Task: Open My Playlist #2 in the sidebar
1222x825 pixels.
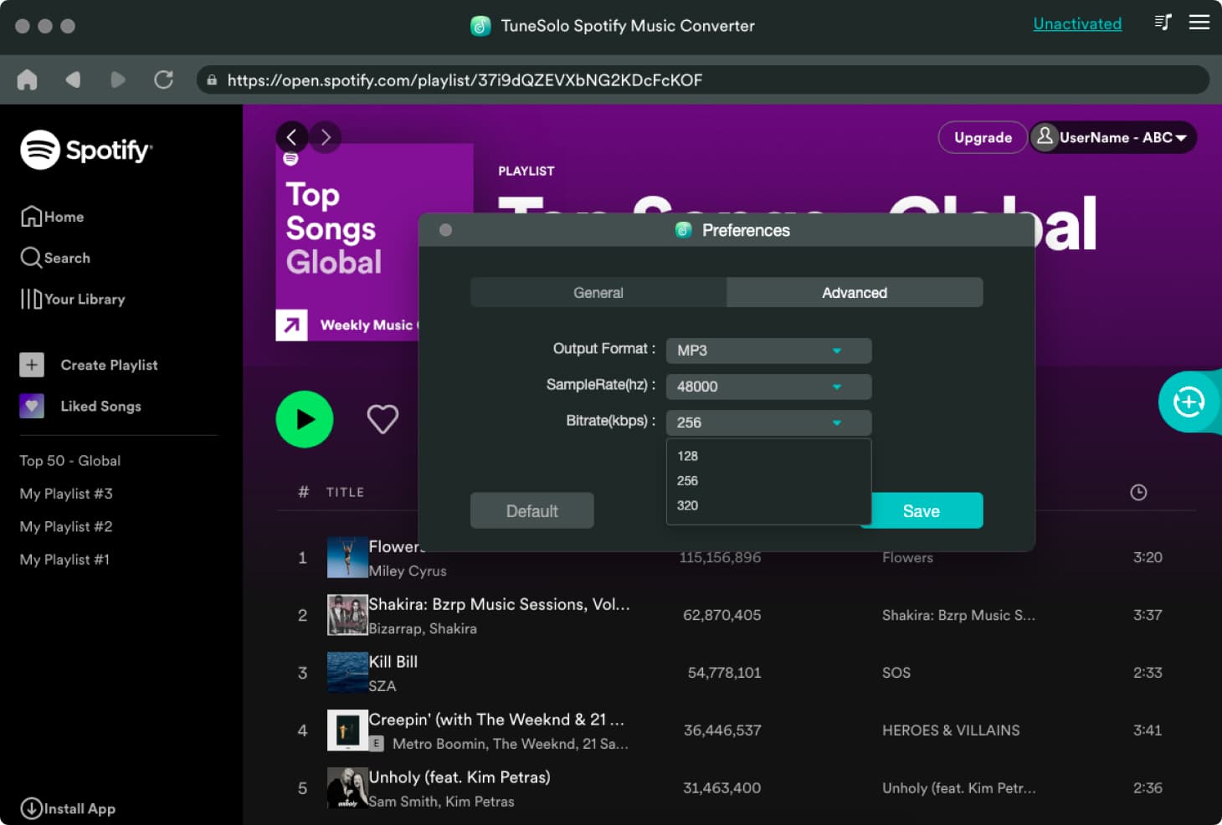Action: click(x=66, y=526)
